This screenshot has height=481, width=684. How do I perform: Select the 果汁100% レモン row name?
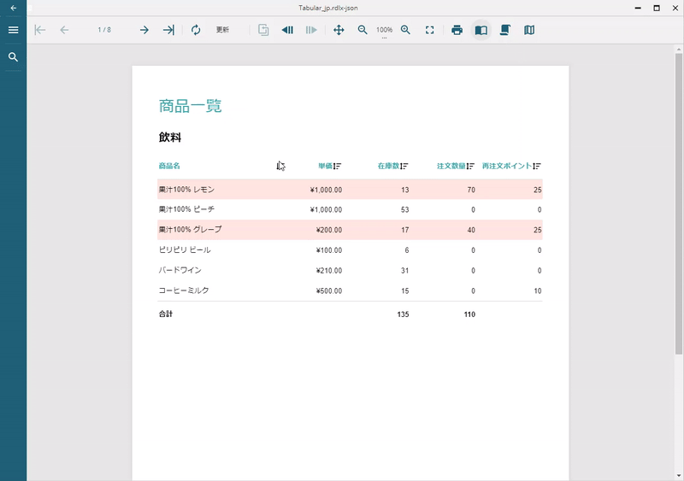point(186,190)
